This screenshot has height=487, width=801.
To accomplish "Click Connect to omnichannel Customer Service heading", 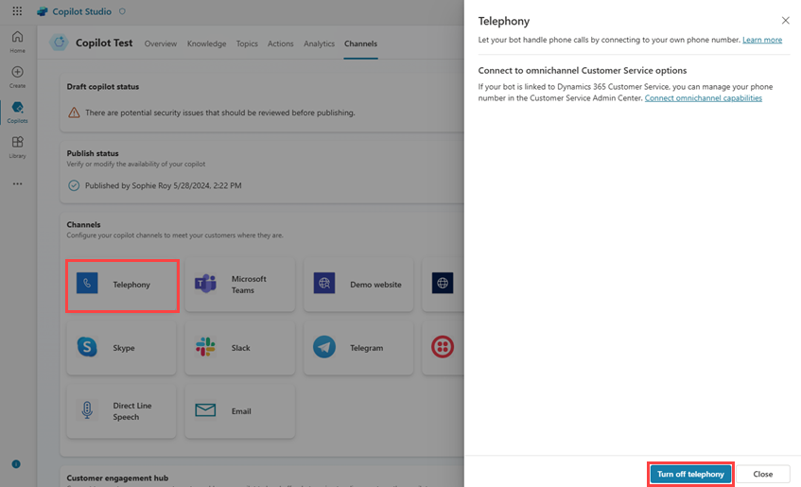I will [x=583, y=71].
